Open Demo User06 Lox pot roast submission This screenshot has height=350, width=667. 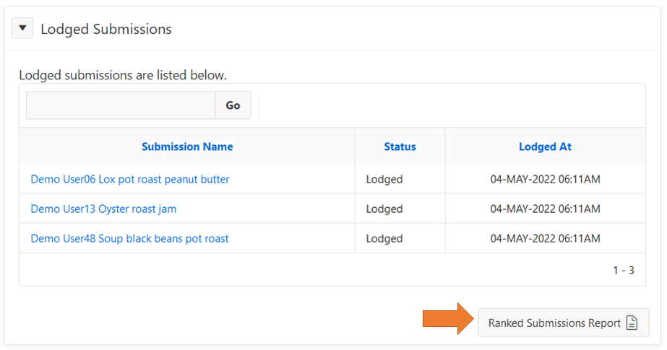(x=130, y=179)
